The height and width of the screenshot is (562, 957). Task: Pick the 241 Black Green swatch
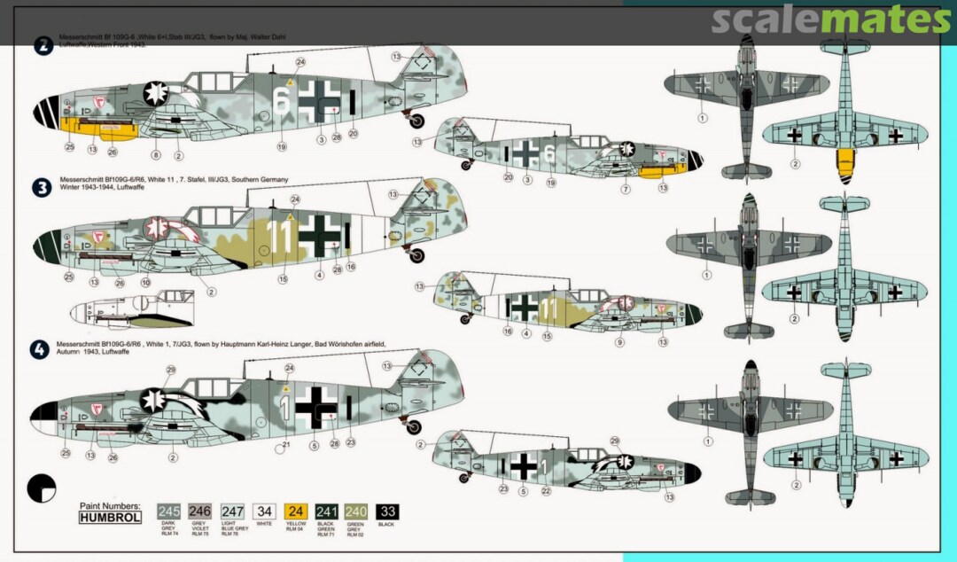[x=328, y=511]
